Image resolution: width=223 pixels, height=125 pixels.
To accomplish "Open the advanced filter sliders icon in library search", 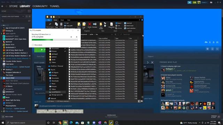I will click(x=29, y=21).
